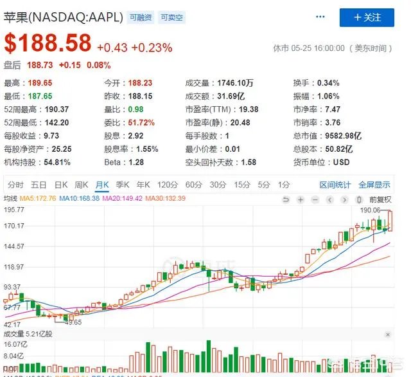Screen dimensions: 411x377
Task: Pan chart left with left chevron icon
Action: point(329,200)
